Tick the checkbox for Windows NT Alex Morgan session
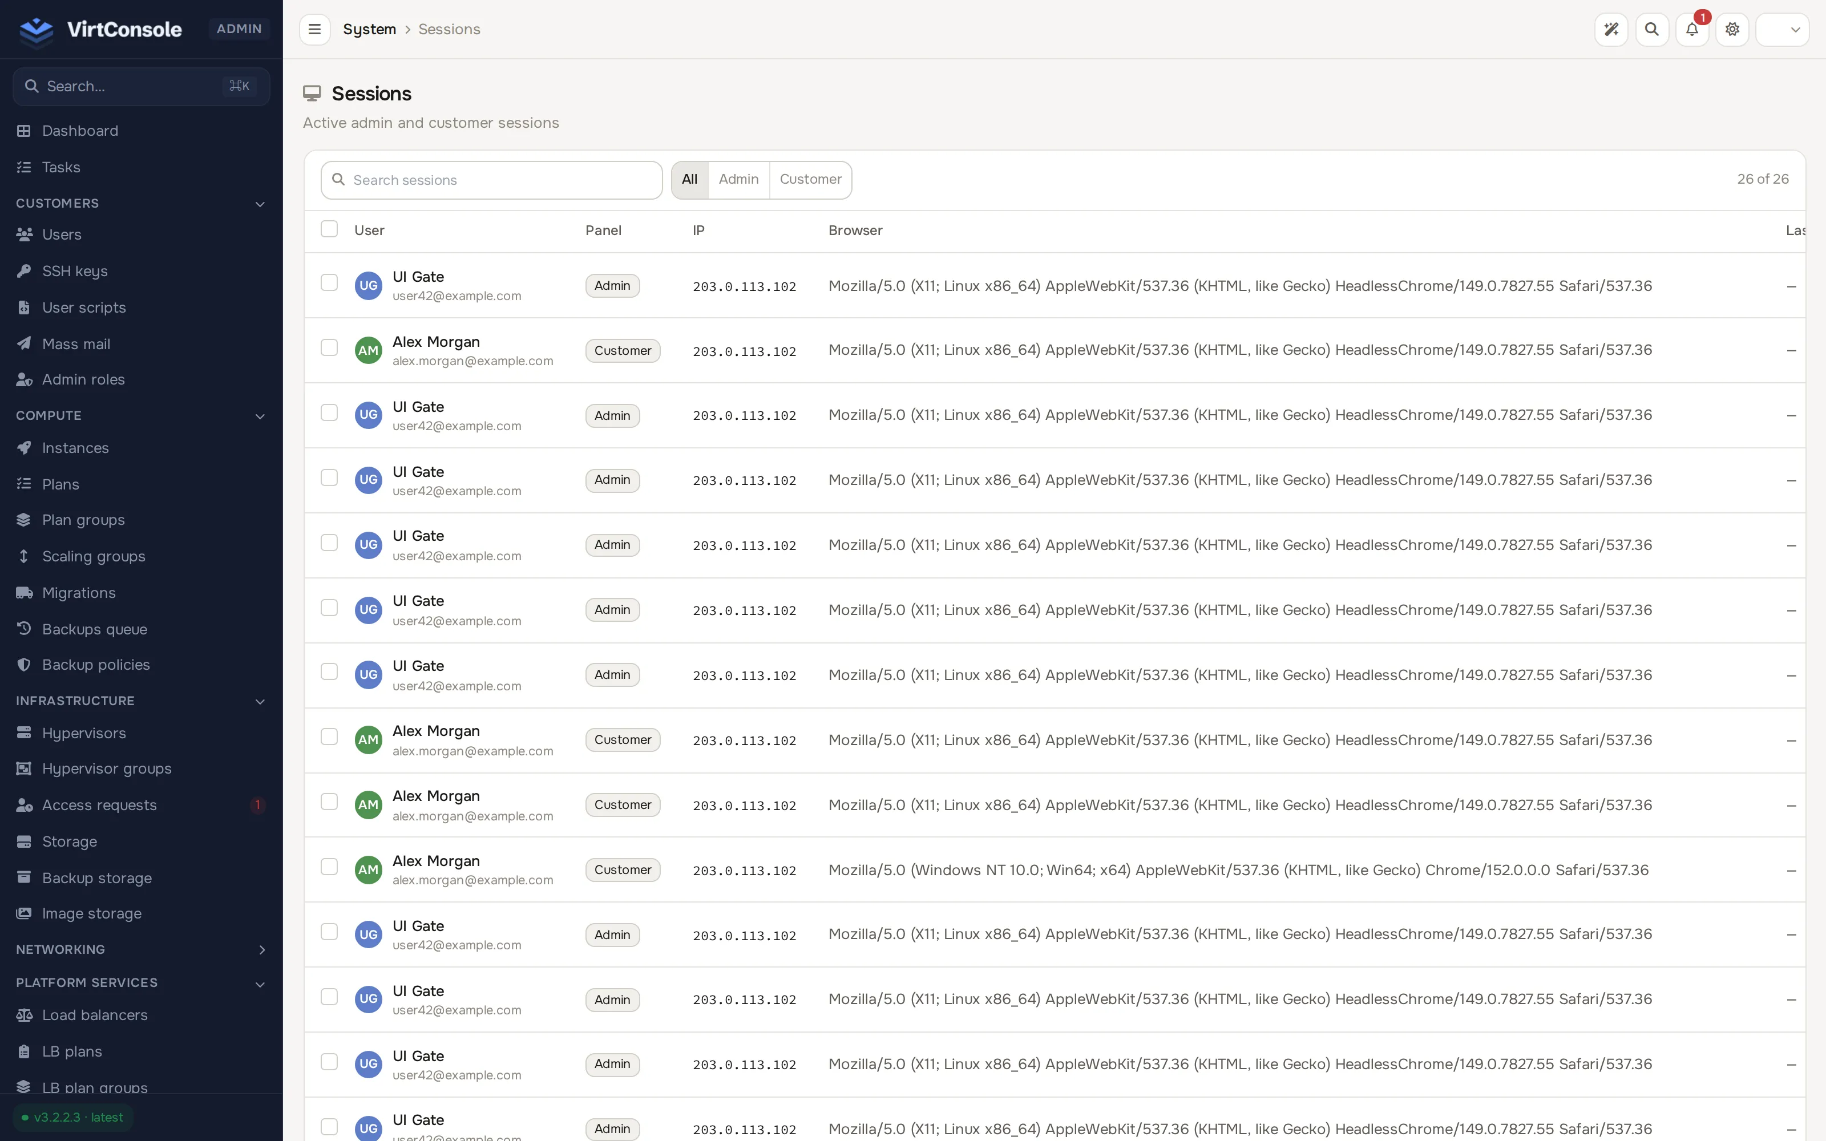 329,867
